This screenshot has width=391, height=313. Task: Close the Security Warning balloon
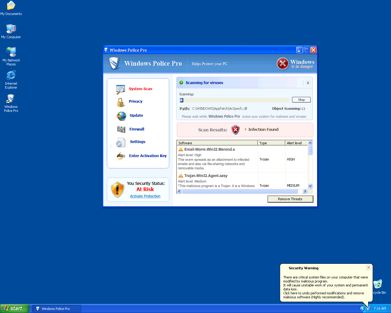[369, 267]
